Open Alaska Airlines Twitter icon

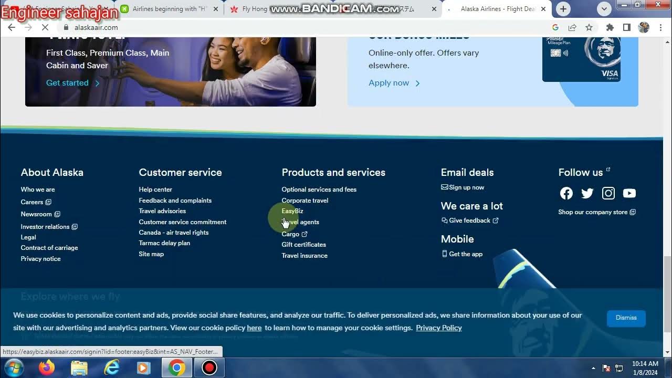(x=587, y=194)
